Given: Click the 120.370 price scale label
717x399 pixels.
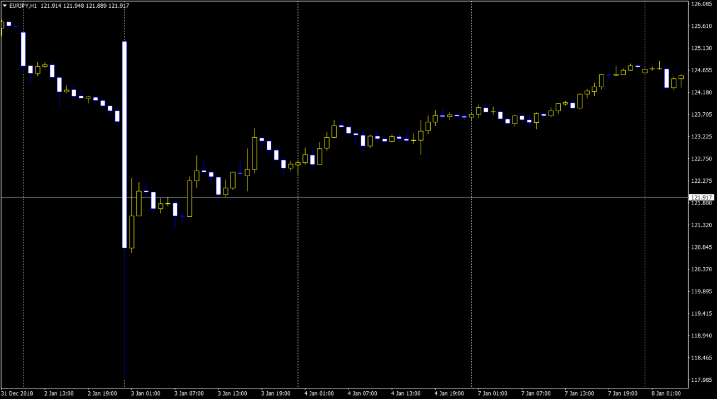Looking at the screenshot, I should point(701,270).
